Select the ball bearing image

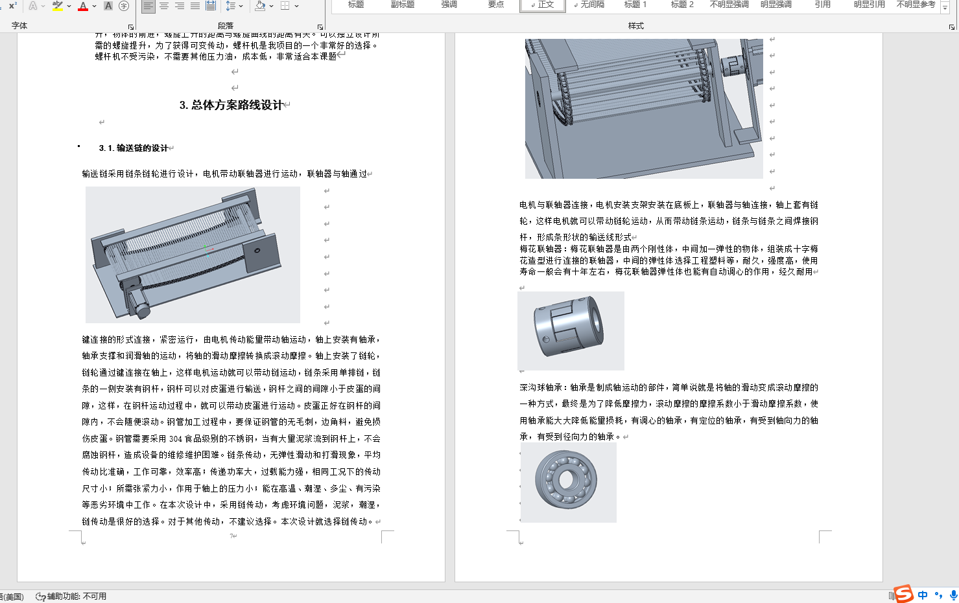(568, 482)
